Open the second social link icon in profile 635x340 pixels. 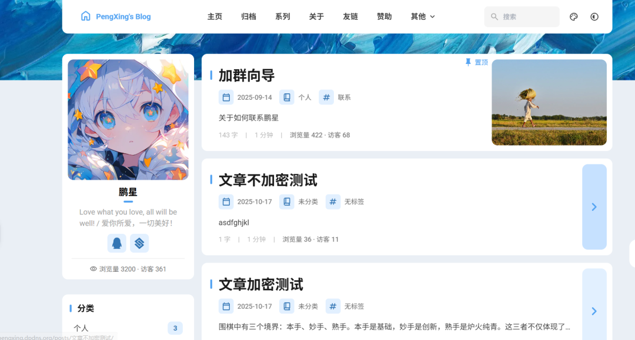pos(139,243)
